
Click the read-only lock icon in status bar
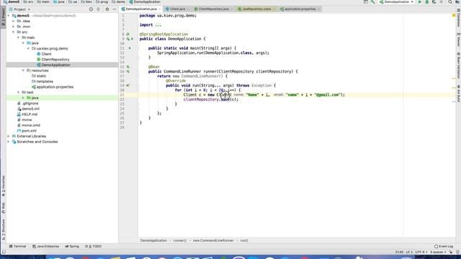(x=451, y=252)
